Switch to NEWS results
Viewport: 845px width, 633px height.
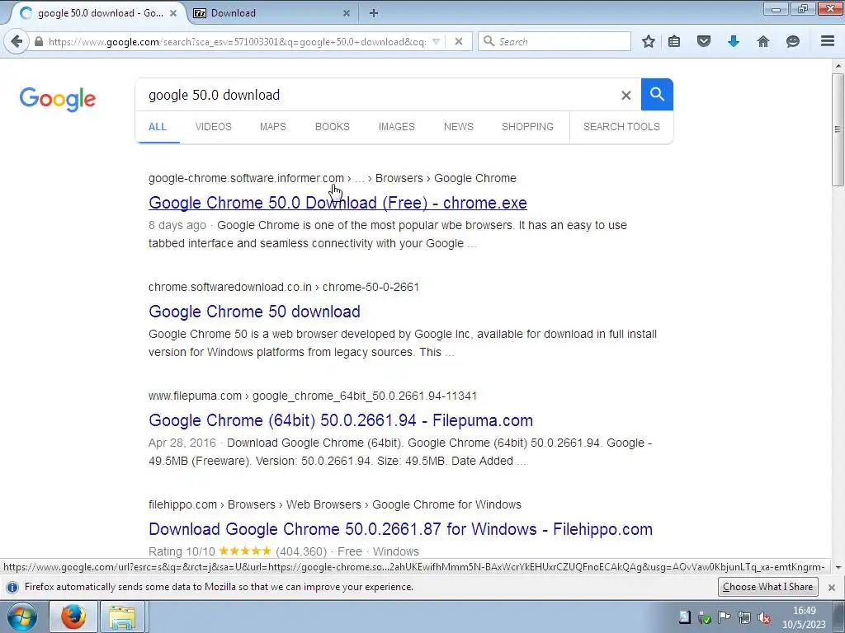pos(459,127)
